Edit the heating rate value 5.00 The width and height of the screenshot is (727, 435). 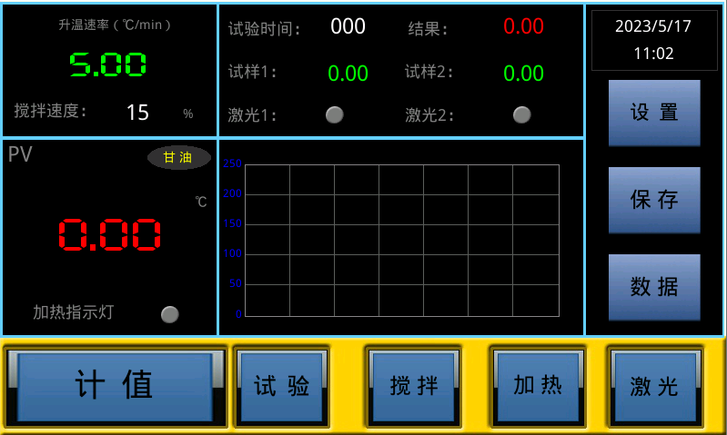(109, 64)
